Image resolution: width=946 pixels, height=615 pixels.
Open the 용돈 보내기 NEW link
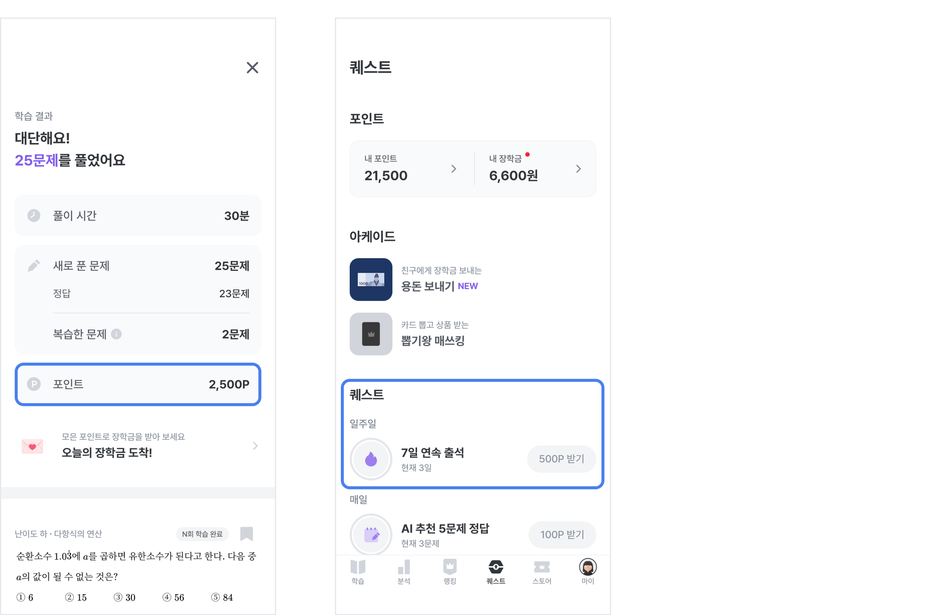[439, 286]
